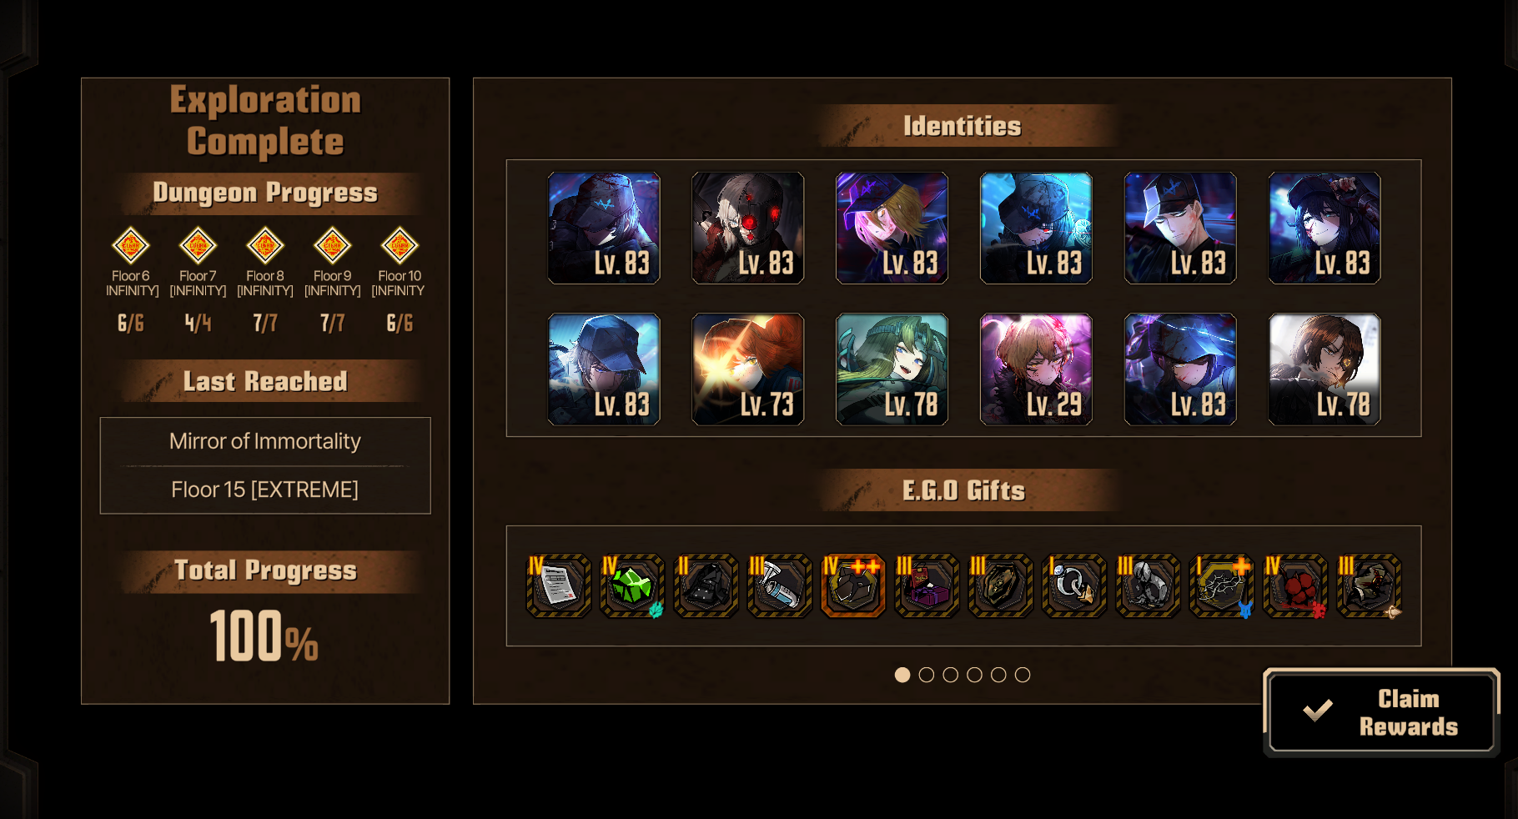Select the Lv. 73 orange-haired identity portrait
The image size is (1518, 819).
748,369
